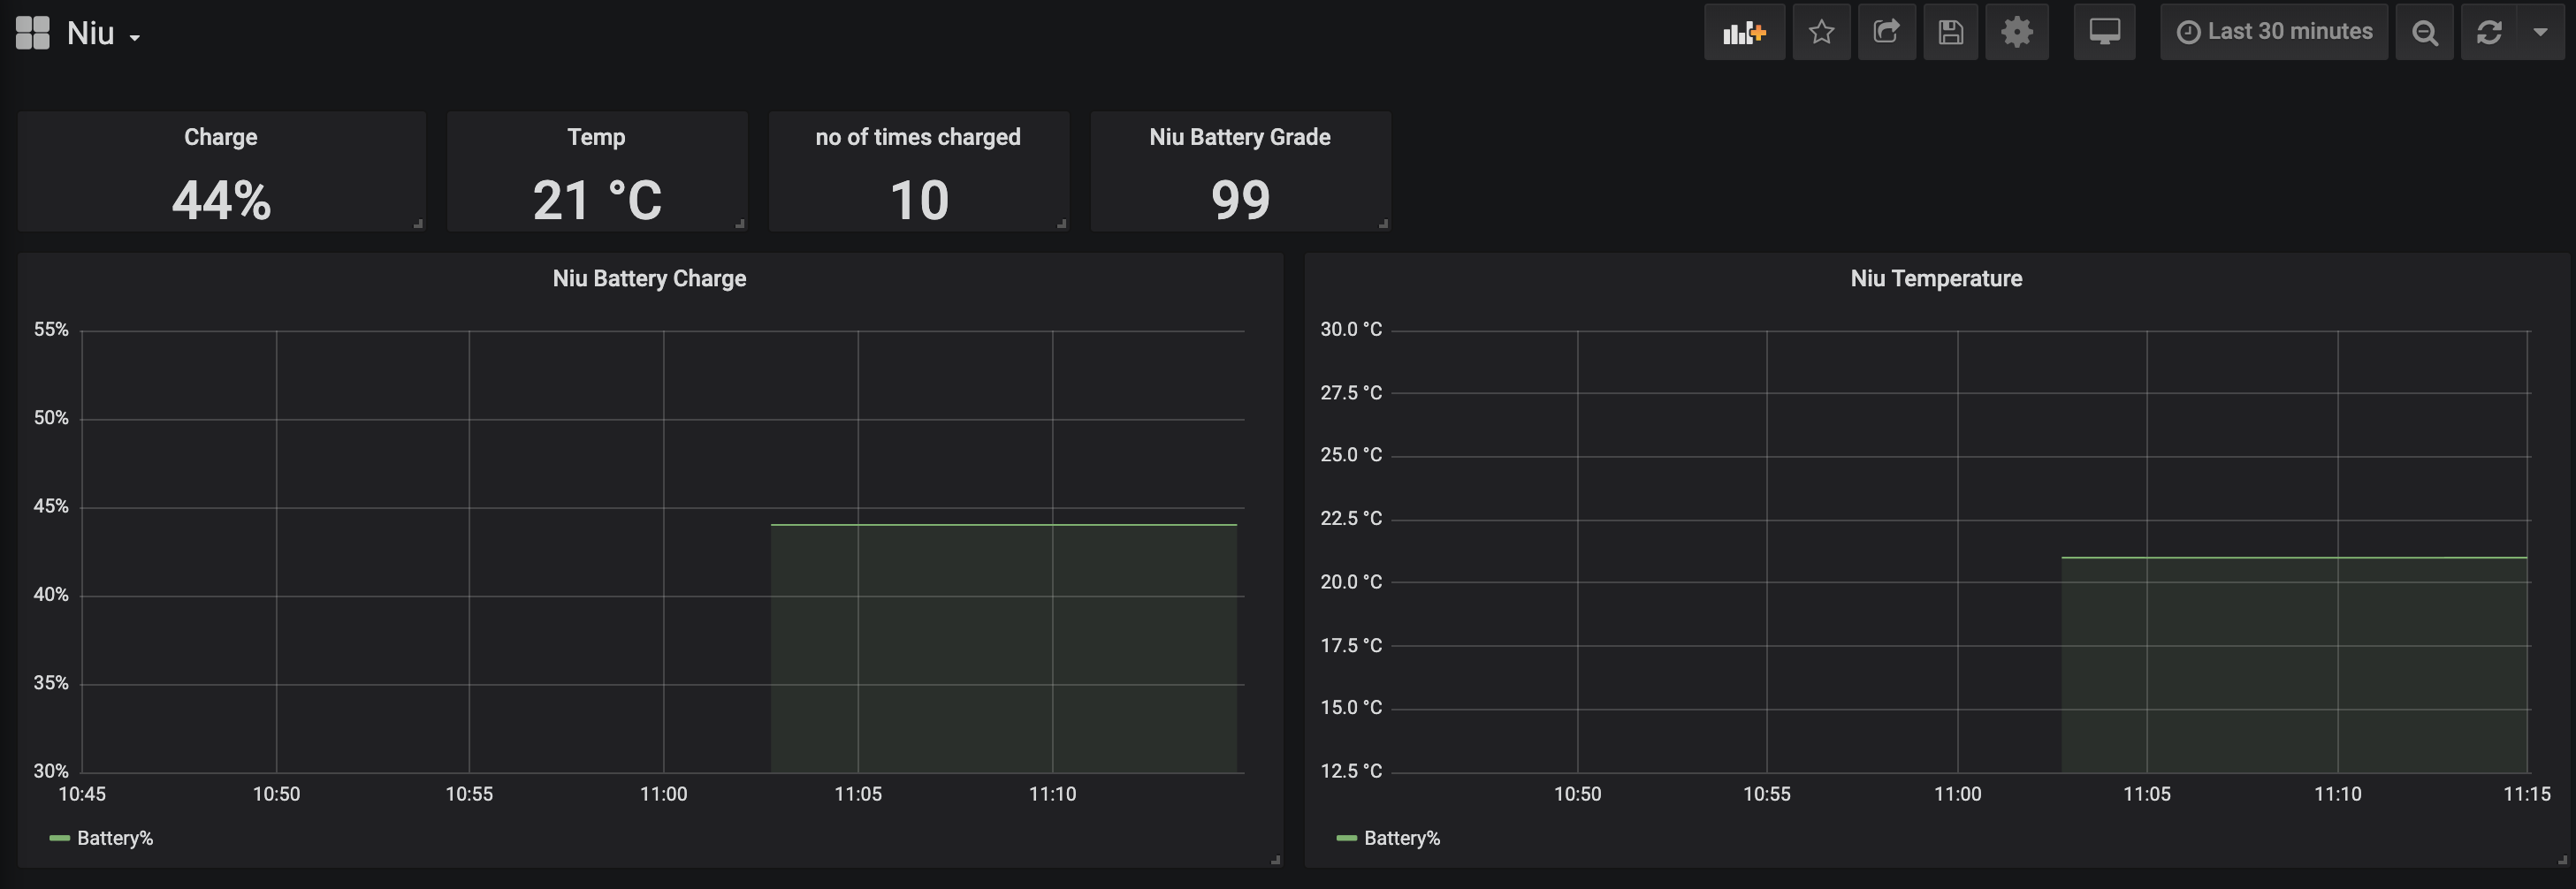Open dashboard settings gear
2576x889 pixels.
pos(2016,33)
